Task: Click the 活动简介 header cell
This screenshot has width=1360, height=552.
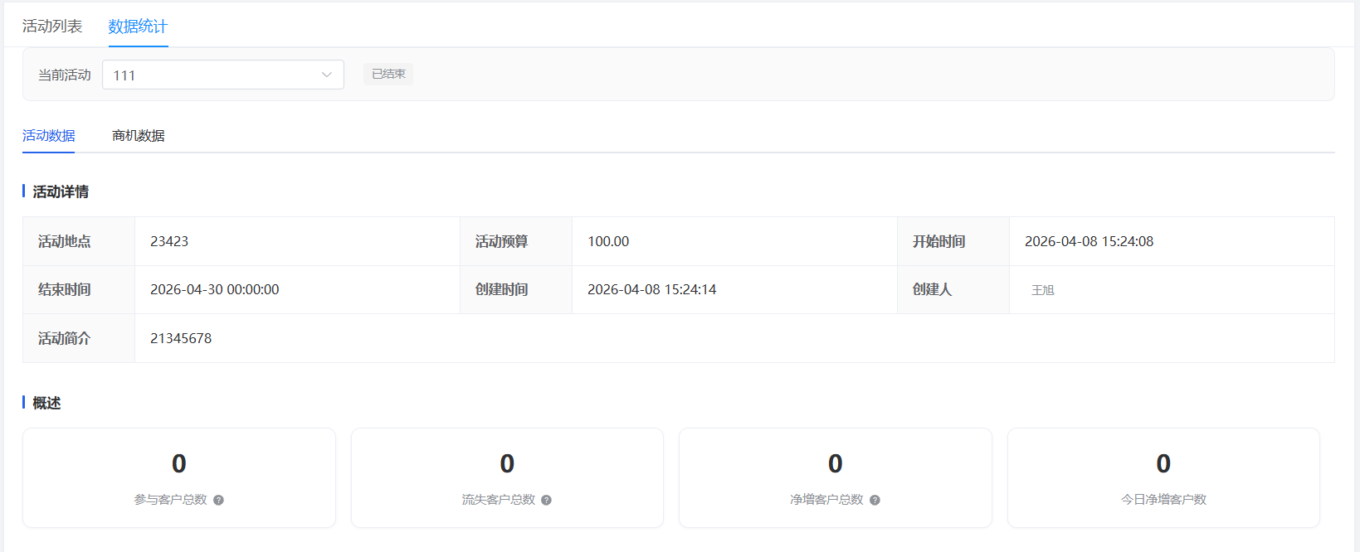Action: 79,338
